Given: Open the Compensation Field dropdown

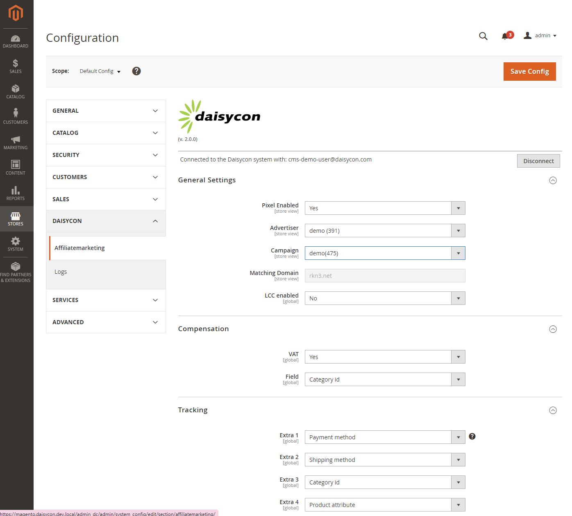Looking at the screenshot, I should pyautogui.click(x=385, y=380).
